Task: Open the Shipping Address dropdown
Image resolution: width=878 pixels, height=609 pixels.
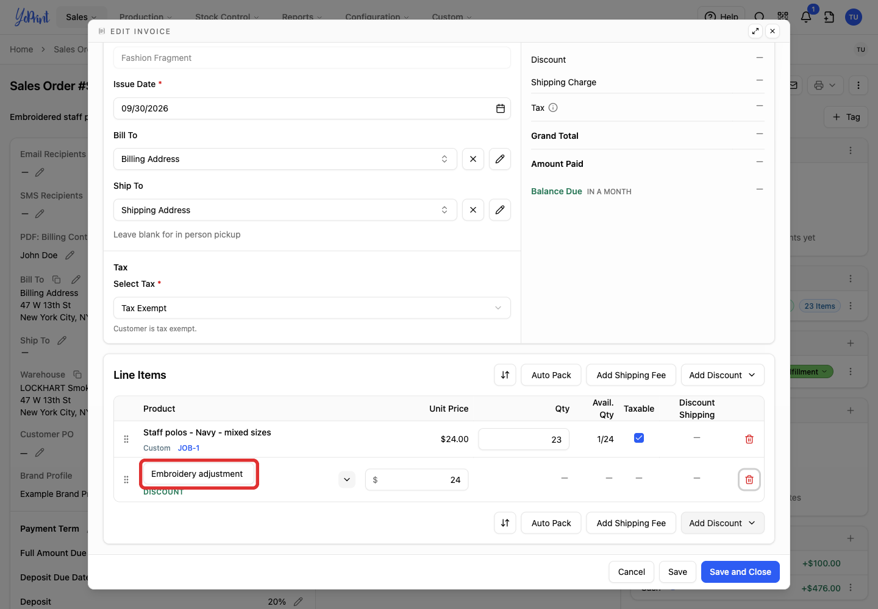Action: click(x=285, y=210)
